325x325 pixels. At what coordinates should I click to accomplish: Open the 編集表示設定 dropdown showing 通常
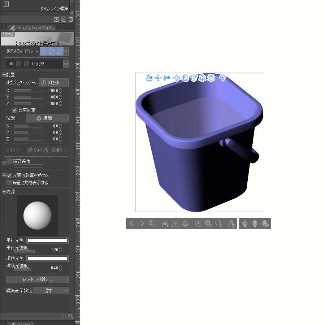coord(51,290)
